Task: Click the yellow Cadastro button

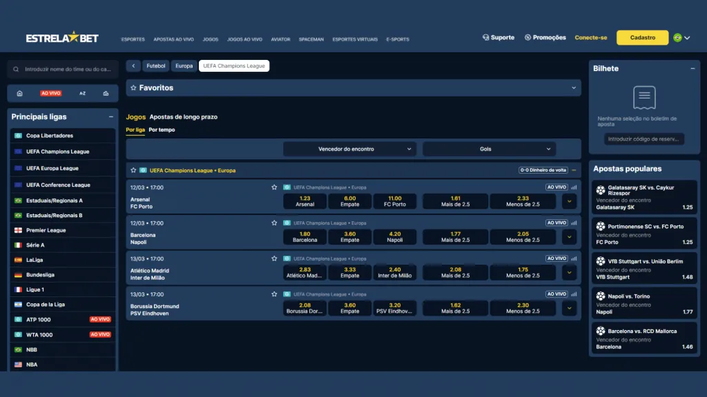Action: tap(642, 38)
